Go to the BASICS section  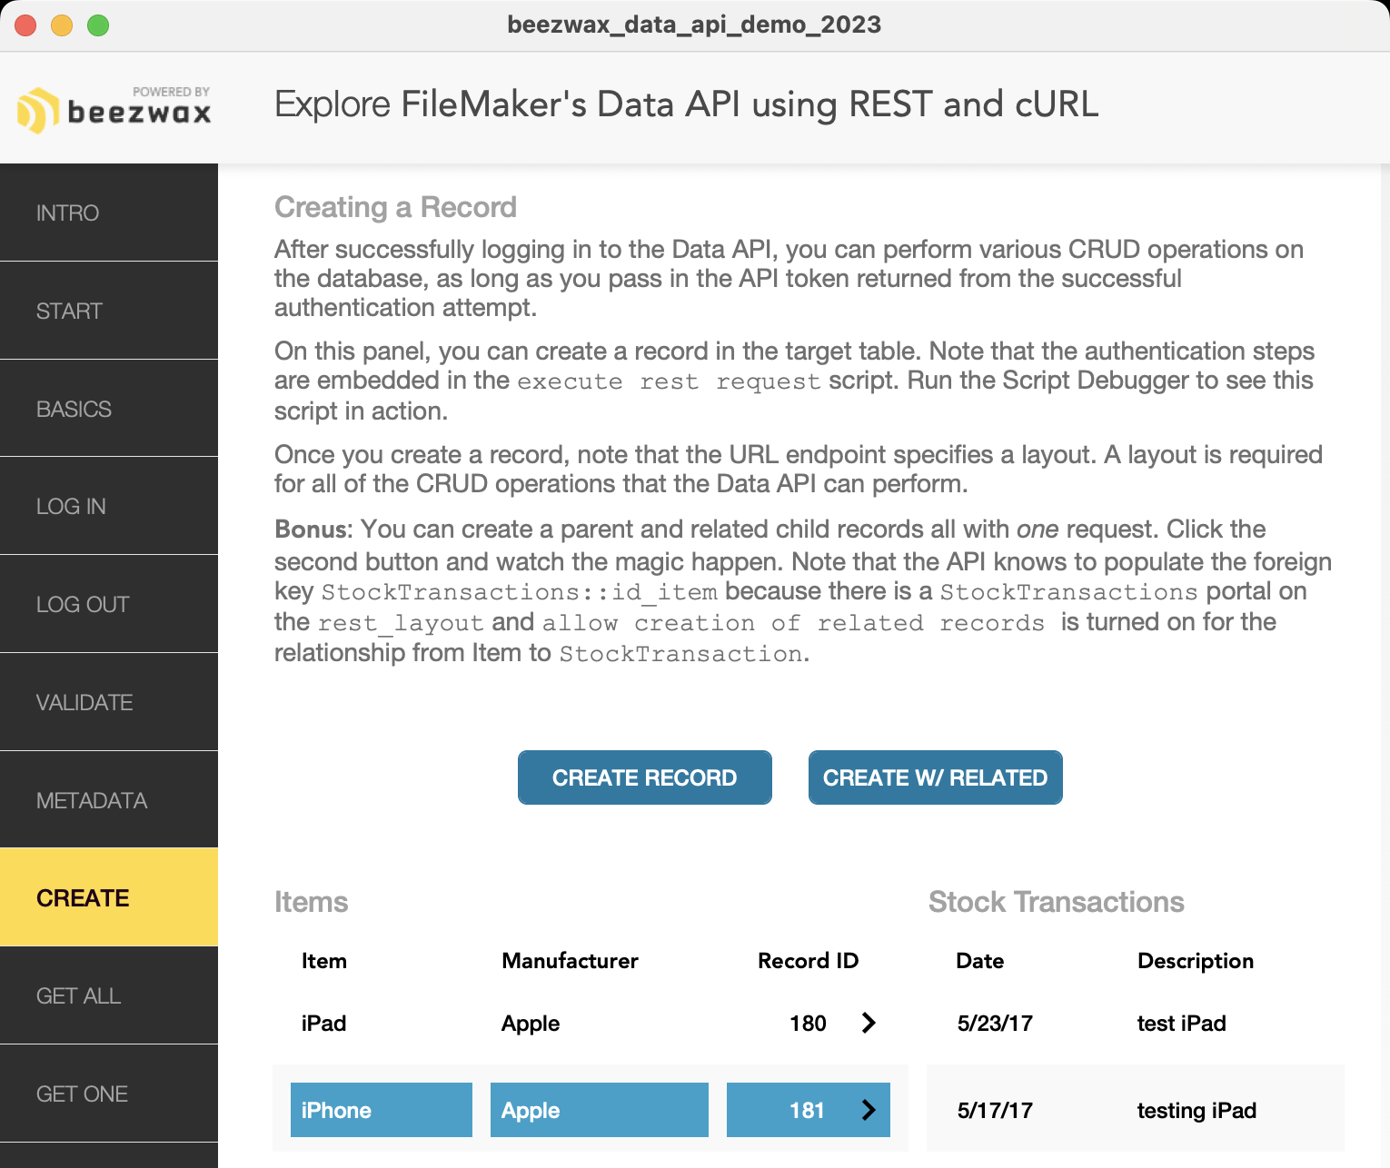tap(109, 409)
